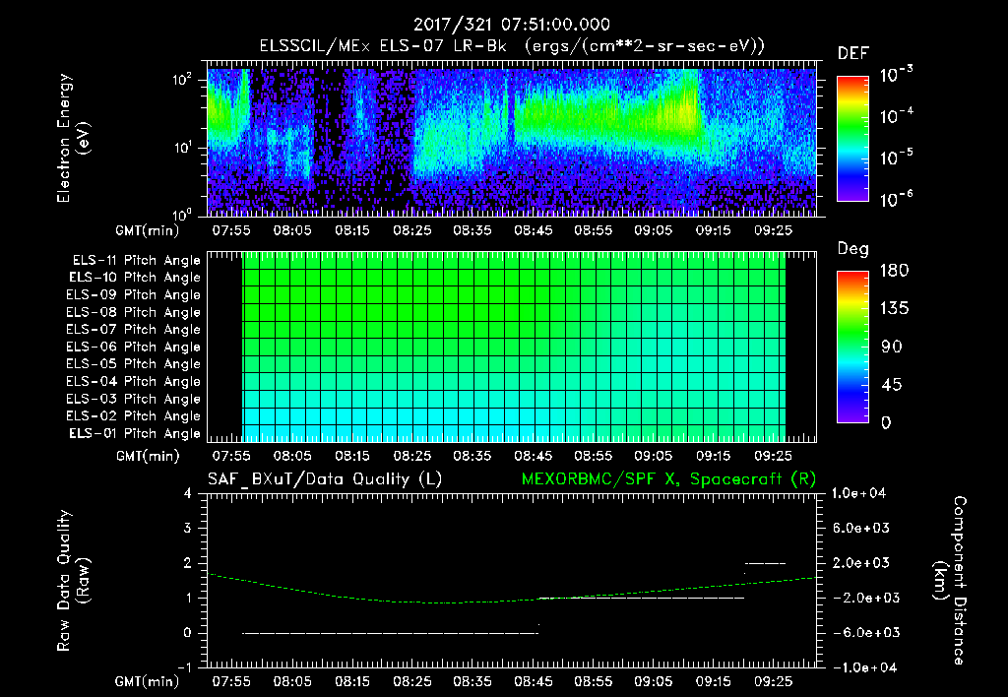The height and width of the screenshot is (697, 1008).
Task: Click the 135 label on Deg scale
Action: tap(894, 309)
